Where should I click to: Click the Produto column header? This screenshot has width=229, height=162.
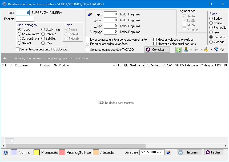46,65
